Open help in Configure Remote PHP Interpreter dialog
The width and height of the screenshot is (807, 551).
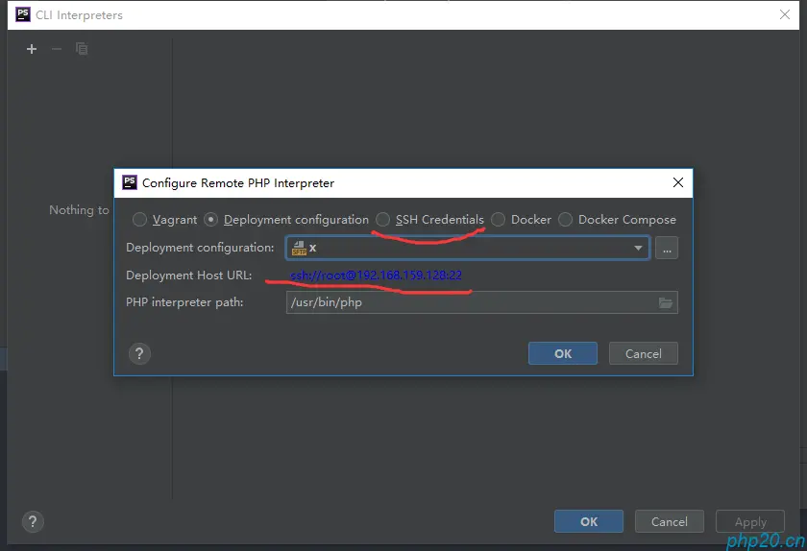(139, 353)
